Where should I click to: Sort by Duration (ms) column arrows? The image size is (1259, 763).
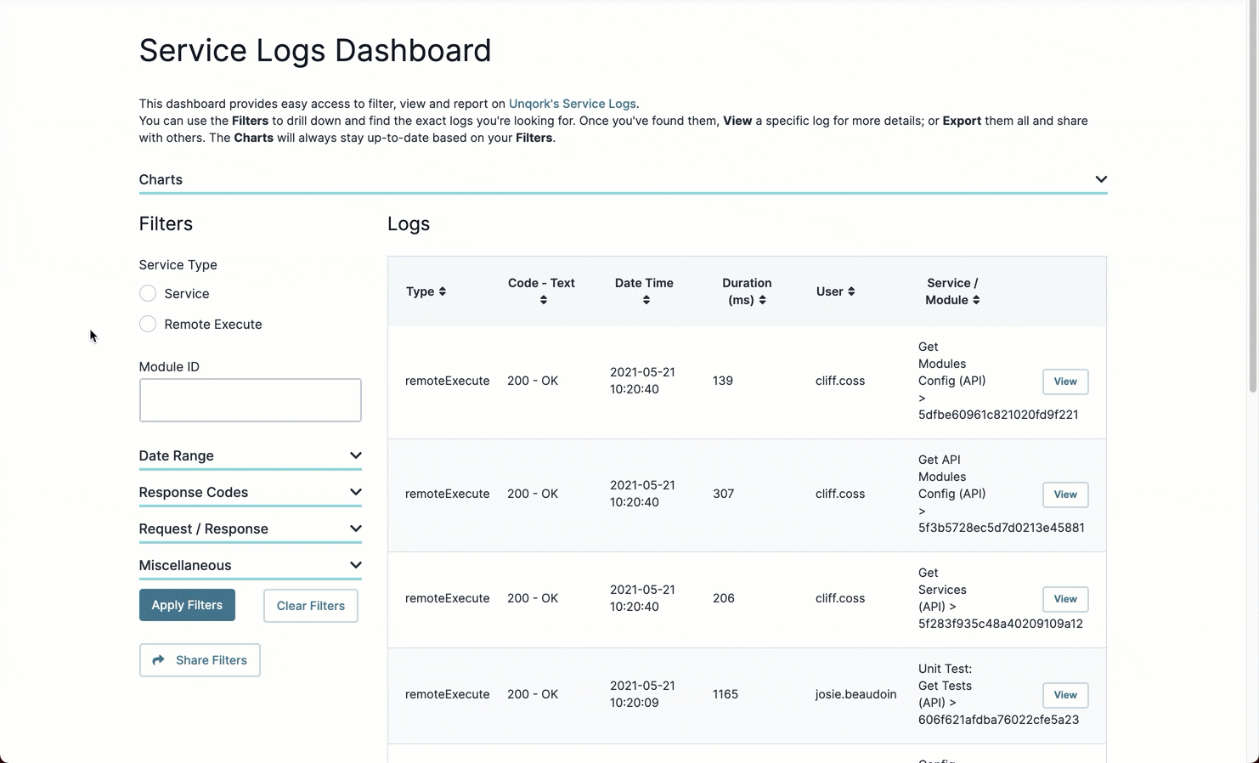pyautogui.click(x=762, y=300)
